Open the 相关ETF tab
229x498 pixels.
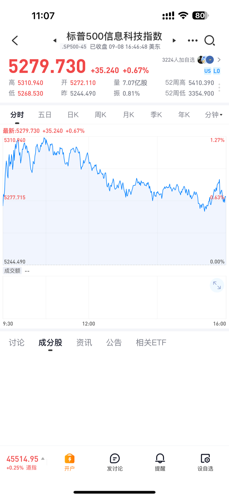pyautogui.click(x=151, y=342)
